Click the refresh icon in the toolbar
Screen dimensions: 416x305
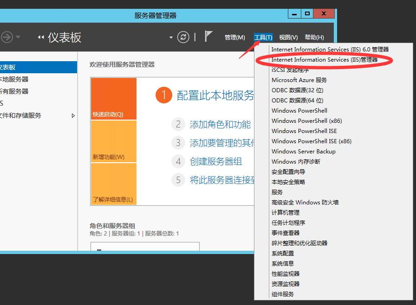click(x=183, y=37)
